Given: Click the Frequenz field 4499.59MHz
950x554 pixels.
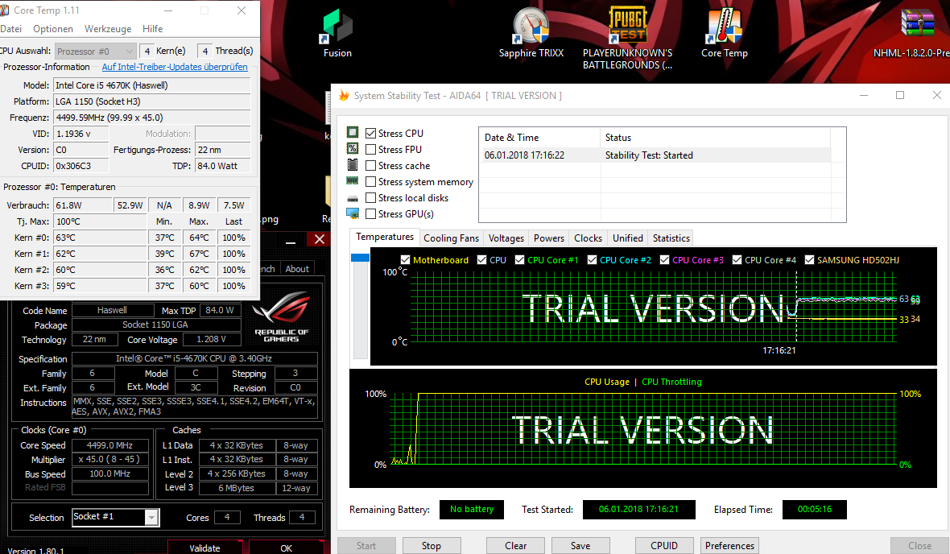Looking at the screenshot, I should (151, 118).
